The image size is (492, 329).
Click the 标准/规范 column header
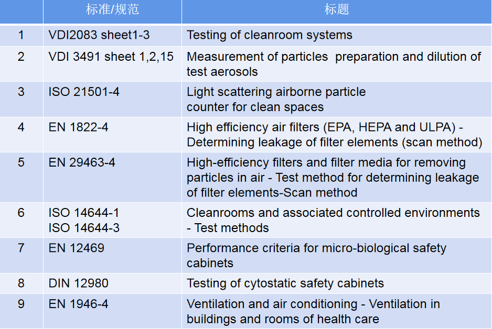(112, 10)
